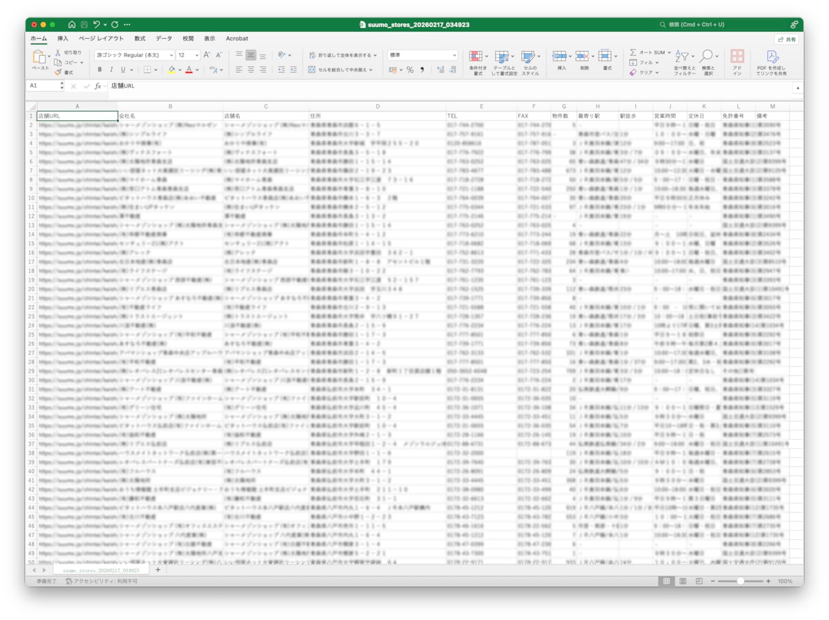Open the font size dropdown

(196, 55)
